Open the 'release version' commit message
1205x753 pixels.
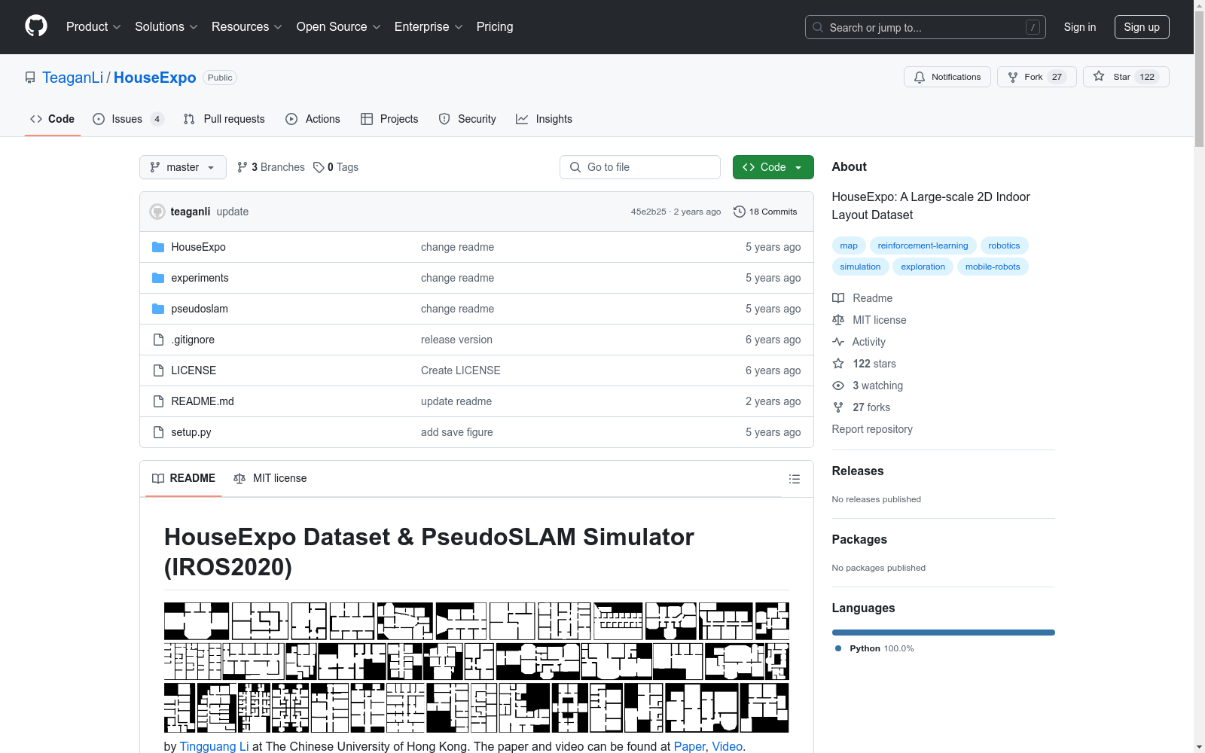point(456,340)
